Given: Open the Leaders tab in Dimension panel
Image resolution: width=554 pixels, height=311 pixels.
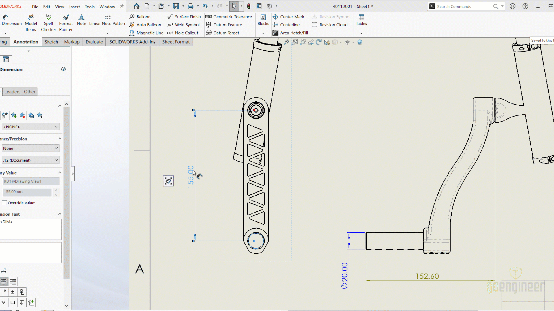Looking at the screenshot, I should coord(12,91).
